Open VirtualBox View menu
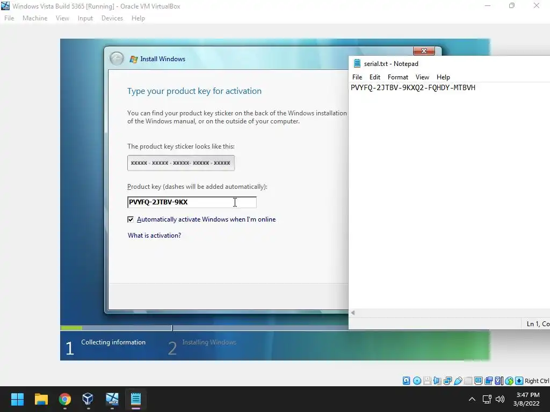Viewport: 550px width, 412px height. tap(62, 18)
